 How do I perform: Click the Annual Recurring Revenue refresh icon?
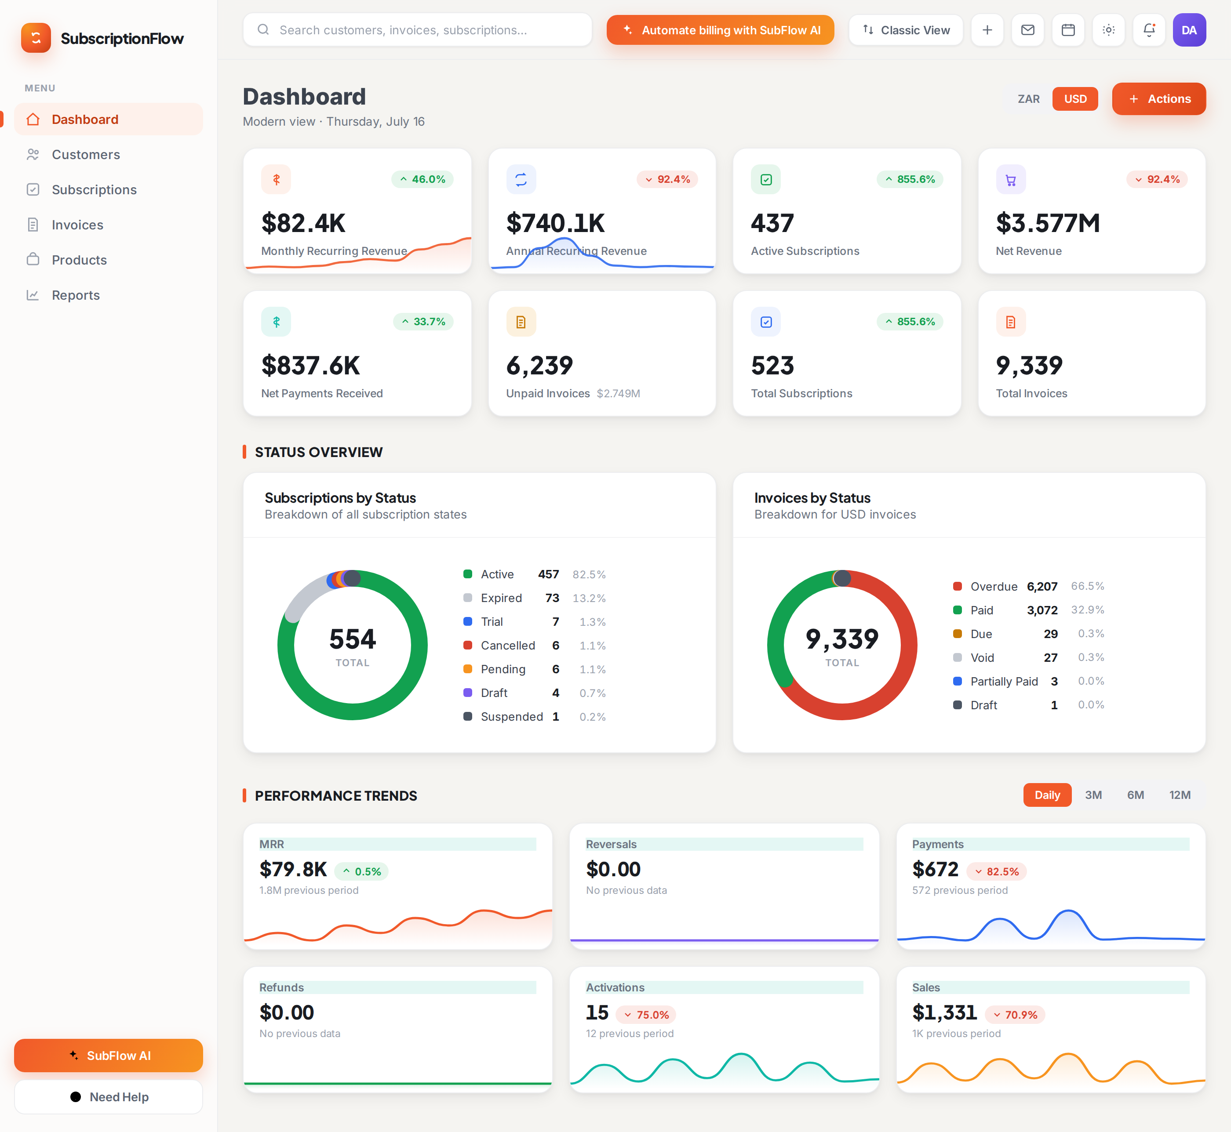tap(521, 179)
